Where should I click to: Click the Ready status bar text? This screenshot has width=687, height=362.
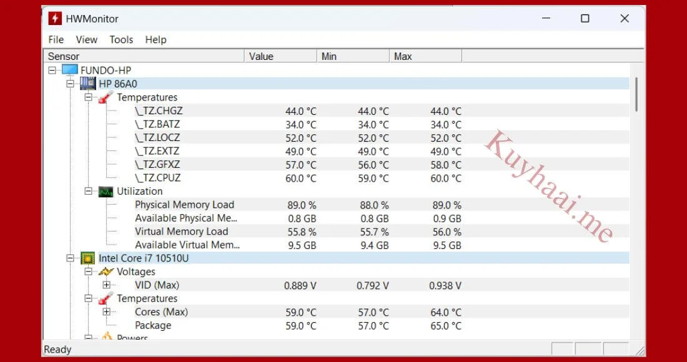(x=57, y=350)
